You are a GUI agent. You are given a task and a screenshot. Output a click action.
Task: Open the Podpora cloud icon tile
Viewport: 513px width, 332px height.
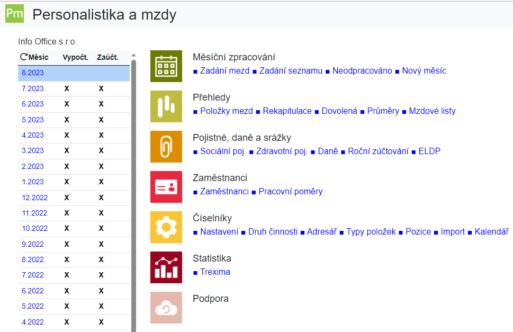tap(166, 308)
